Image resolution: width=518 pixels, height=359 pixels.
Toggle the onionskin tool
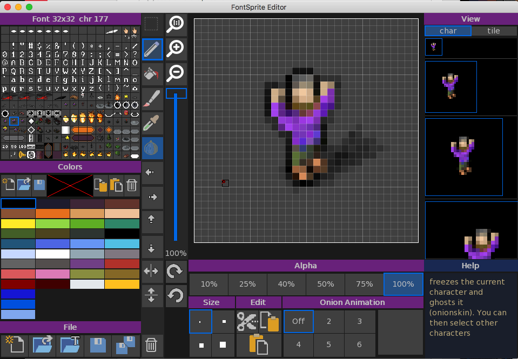(152, 148)
